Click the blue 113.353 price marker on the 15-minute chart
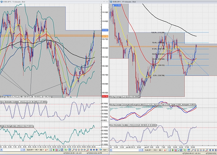Image resolution: width=217 pixels, height=155 pixels. coord(117,5)
